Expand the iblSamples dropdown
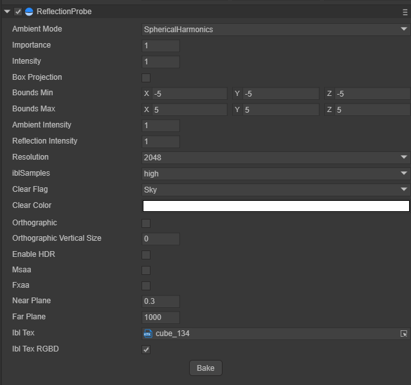 275,174
